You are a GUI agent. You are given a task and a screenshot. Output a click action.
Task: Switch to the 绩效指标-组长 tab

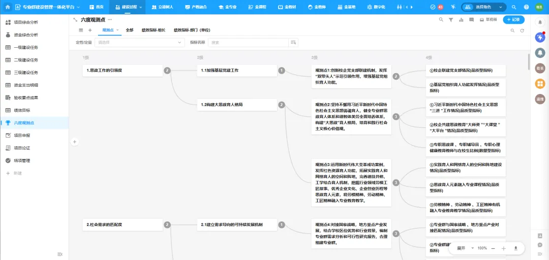coord(153,30)
